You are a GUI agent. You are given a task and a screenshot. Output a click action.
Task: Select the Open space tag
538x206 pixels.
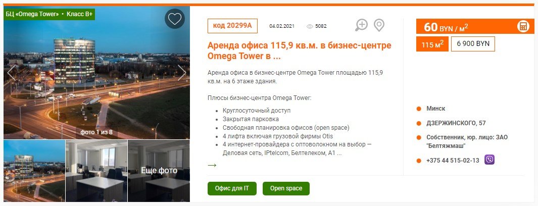tap(286, 188)
